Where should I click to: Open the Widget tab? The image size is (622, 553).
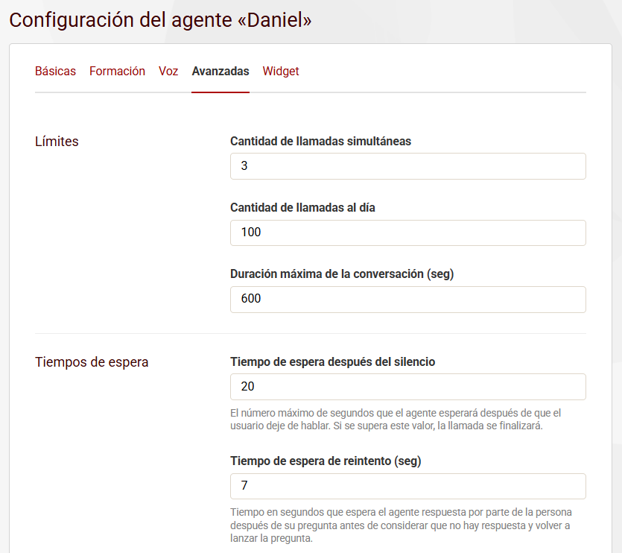click(x=281, y=72)
